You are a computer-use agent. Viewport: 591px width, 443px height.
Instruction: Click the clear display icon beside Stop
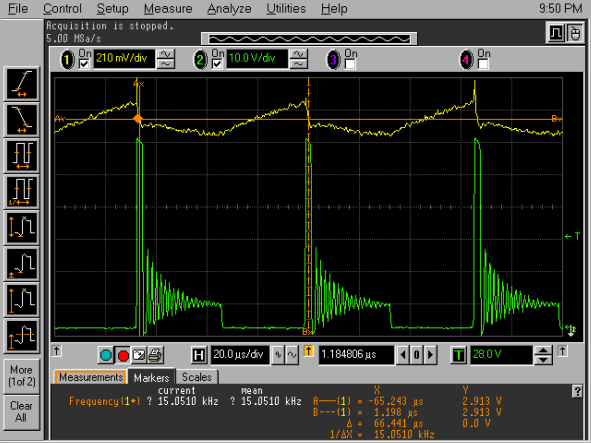pyautogui.click(x=139, y=355)
